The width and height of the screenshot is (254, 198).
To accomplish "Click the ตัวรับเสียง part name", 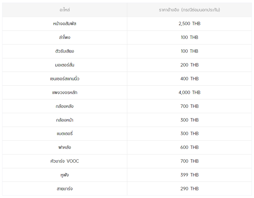I will point(65,51).
